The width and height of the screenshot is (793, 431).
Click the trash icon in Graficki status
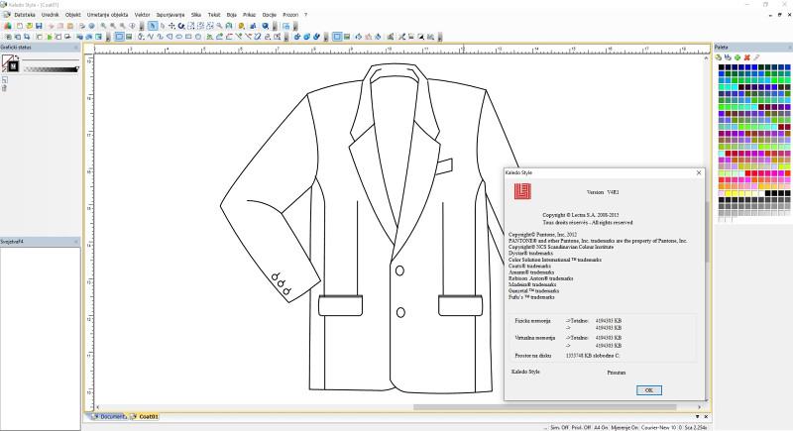click(x=5, y=88)
